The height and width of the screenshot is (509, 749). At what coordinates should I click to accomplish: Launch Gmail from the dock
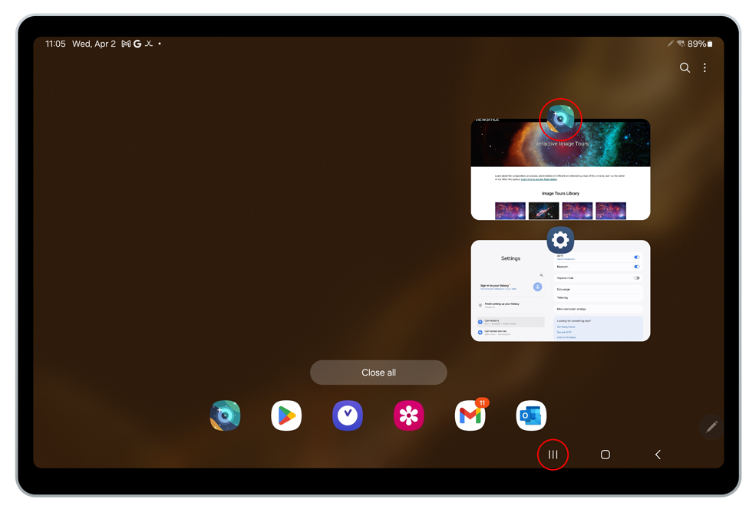(x=470, y=415)
